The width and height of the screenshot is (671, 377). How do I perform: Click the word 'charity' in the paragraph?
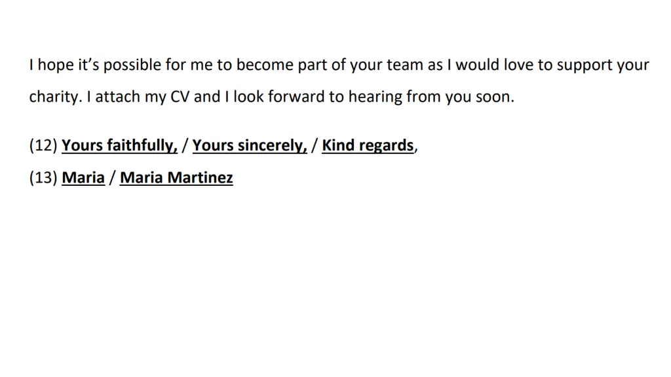click(x=54, y=97)
